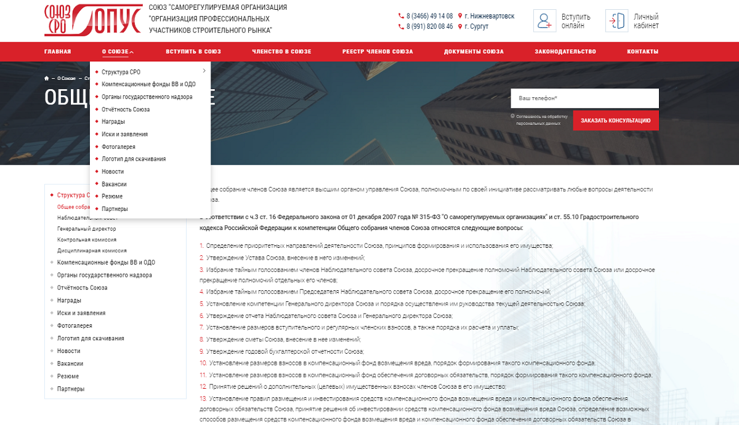Select the Сургут city location
Image resolution: width=739 pixels, height=425 pixels.
(477, 26)
